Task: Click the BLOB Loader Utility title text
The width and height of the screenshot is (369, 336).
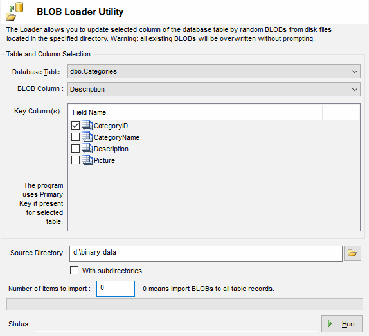Action: 80,12
